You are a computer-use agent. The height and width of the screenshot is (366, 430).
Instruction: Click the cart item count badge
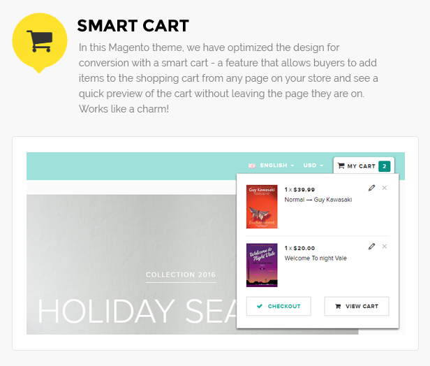tap(384, 166)
